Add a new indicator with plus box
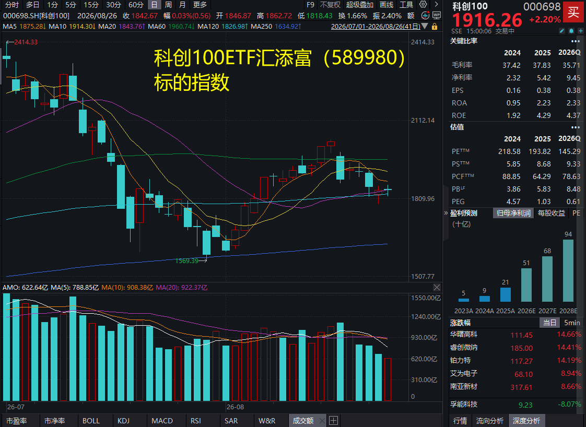This screenshot has width=586, height=427. pos(333,421)
